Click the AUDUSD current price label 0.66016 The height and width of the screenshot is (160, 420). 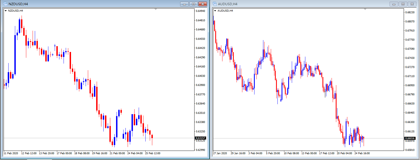point(410,138)
